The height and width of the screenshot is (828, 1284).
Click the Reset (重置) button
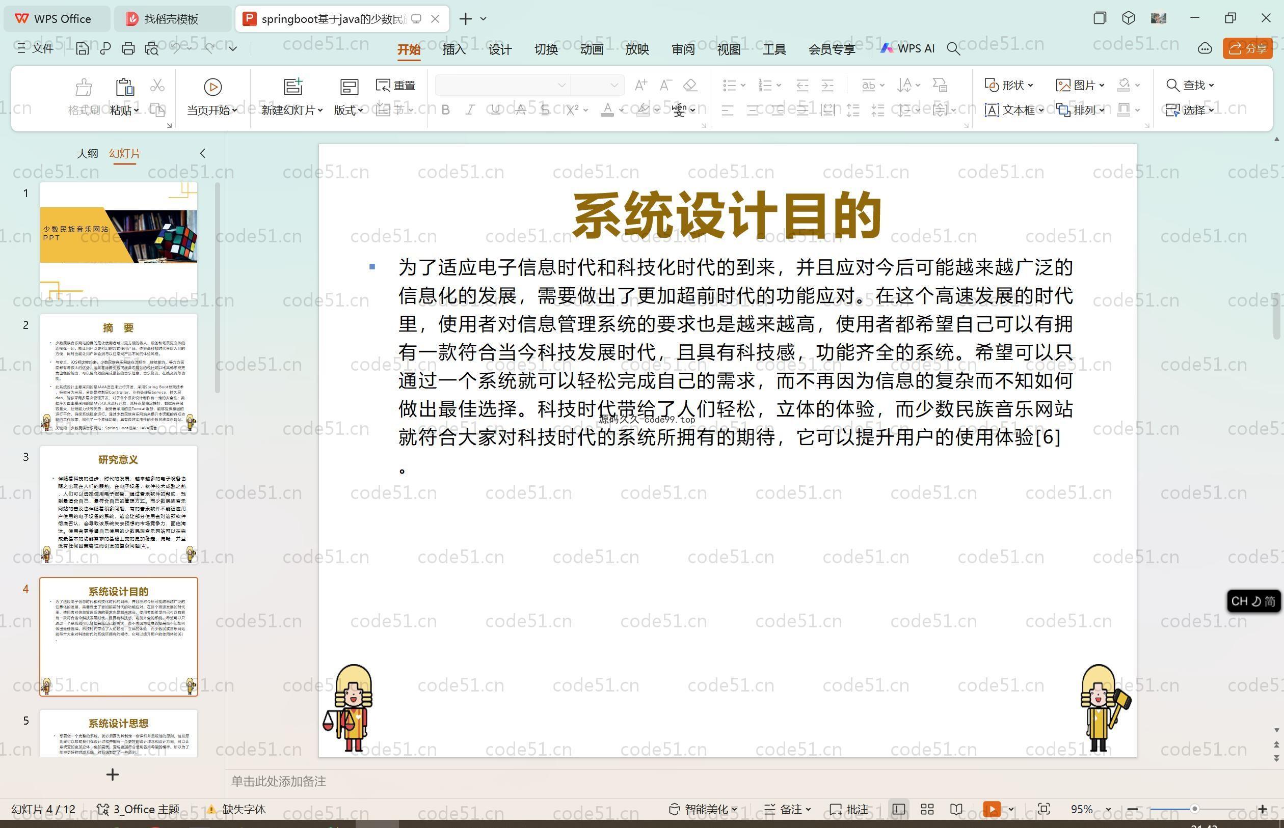(x=396, y=85)
